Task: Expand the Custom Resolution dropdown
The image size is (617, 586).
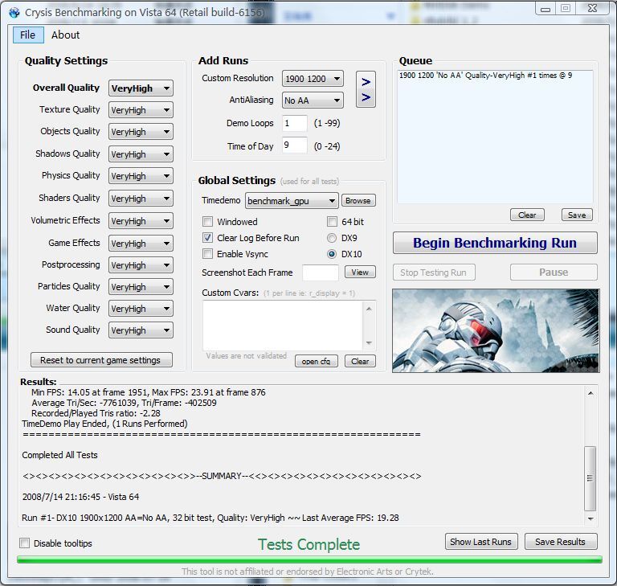Action: pos(313,79)
